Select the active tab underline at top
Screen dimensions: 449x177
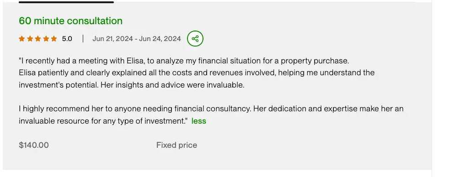(66, 2)
